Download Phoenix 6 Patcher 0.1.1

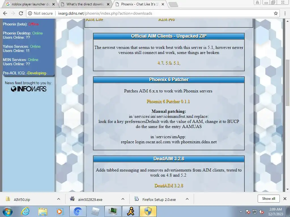coord(168,101)
